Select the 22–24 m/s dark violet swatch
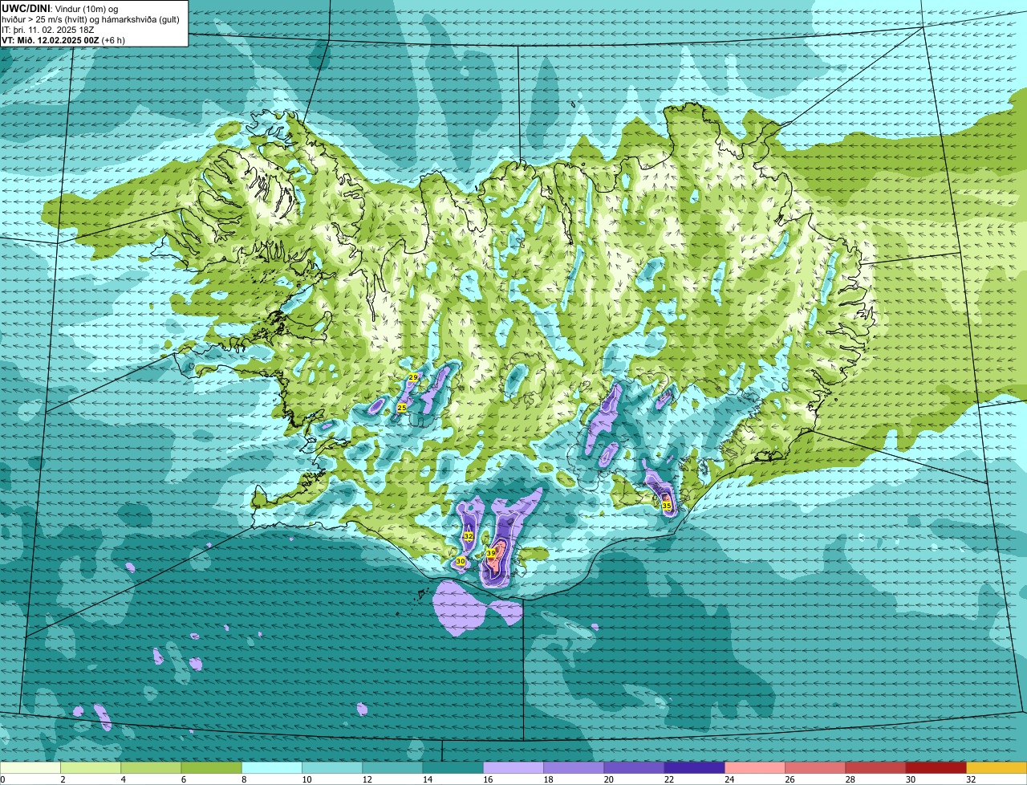 point(695,767)
